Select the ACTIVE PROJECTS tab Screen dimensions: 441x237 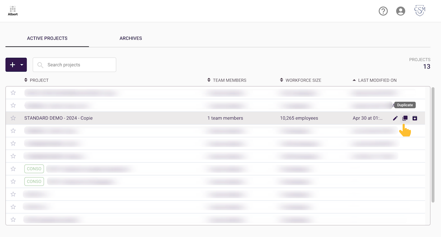[x=47, y=38]
